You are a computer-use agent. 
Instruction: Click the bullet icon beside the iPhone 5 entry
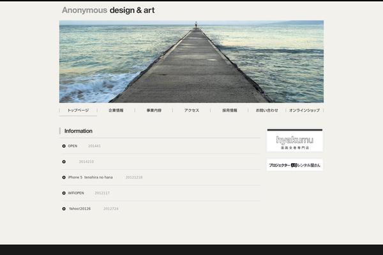(64, 177)
